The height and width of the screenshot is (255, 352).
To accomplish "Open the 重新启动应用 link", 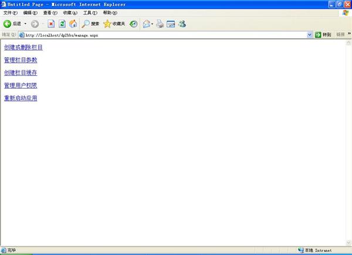I will (x=21, y=98).
